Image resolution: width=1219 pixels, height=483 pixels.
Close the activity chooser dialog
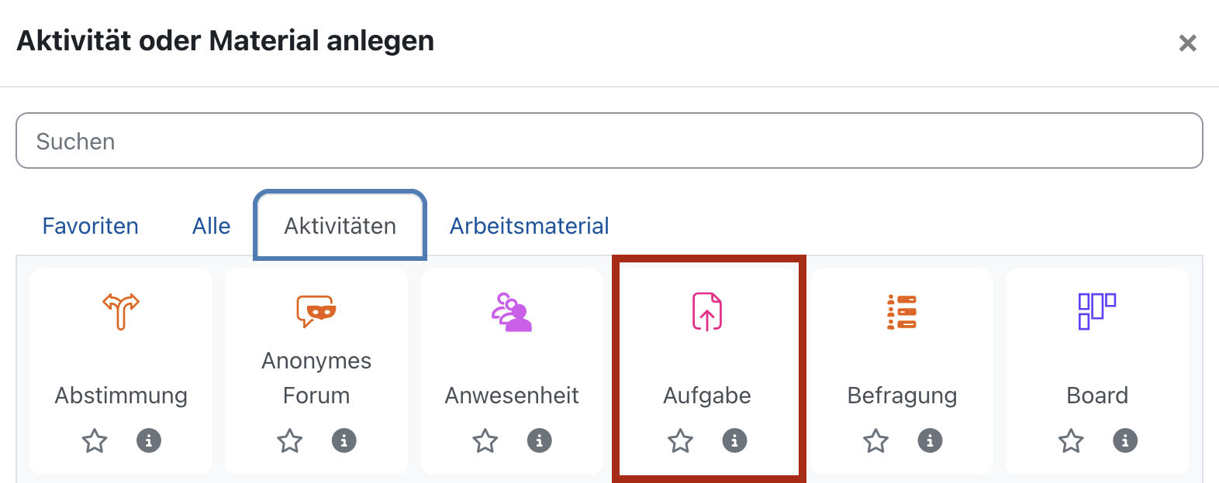point(1187,43)
